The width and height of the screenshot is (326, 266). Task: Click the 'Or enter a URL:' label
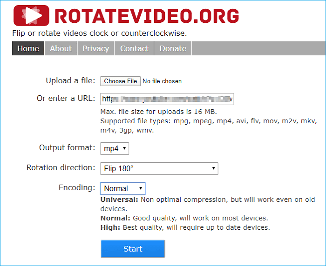66,98
